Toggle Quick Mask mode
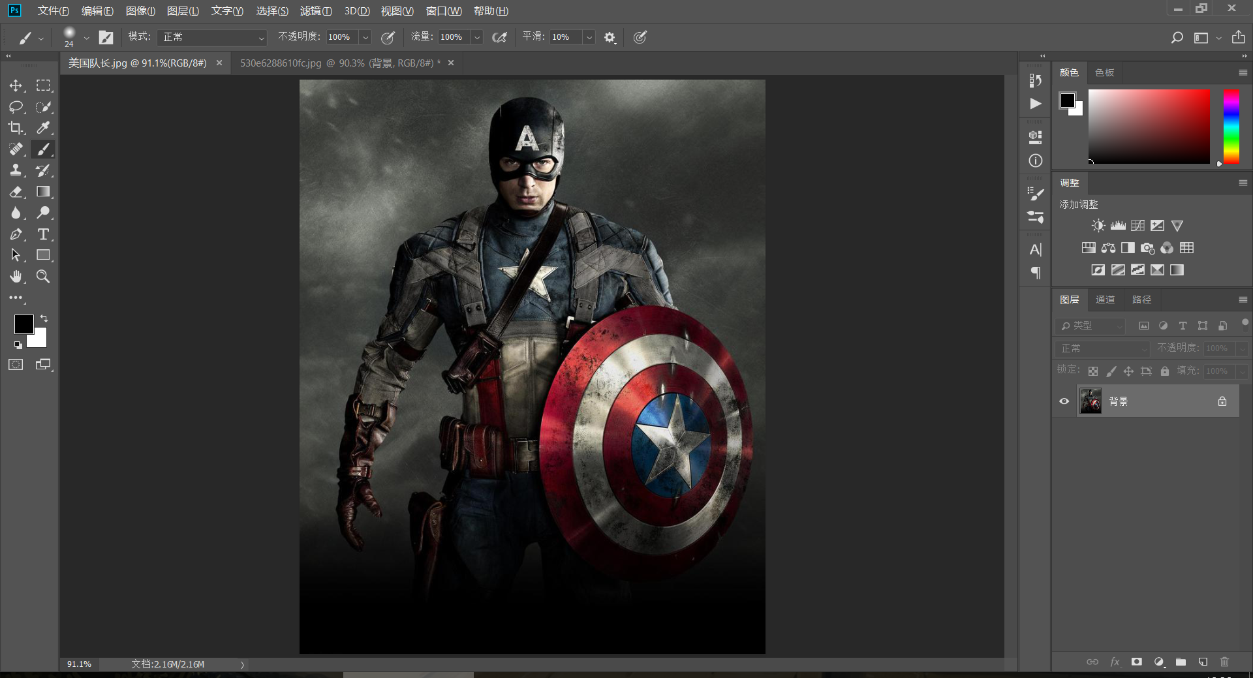The width and height of the screenshot is (1253, 678). (x=16, y=365)
